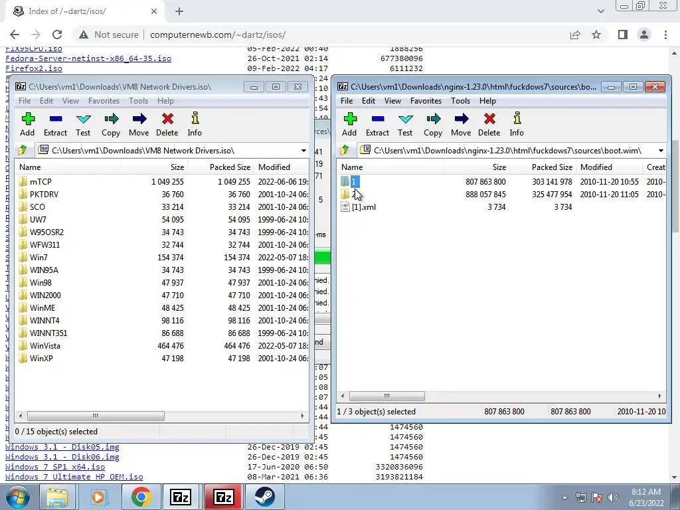Image resolution: width=680 pixels, height=510 pixels.
Task: Expand address path dropdown in VM8 drivers window
Action: [303, 151]
